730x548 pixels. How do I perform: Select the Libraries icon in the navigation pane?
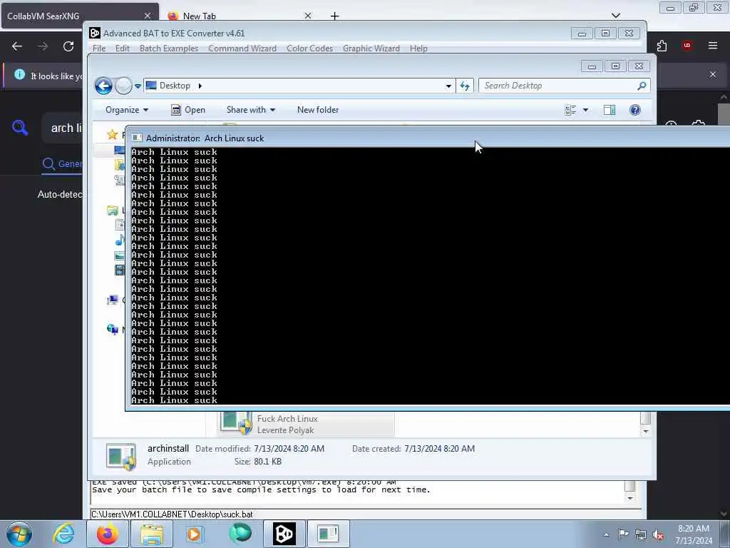coord(112,210)
